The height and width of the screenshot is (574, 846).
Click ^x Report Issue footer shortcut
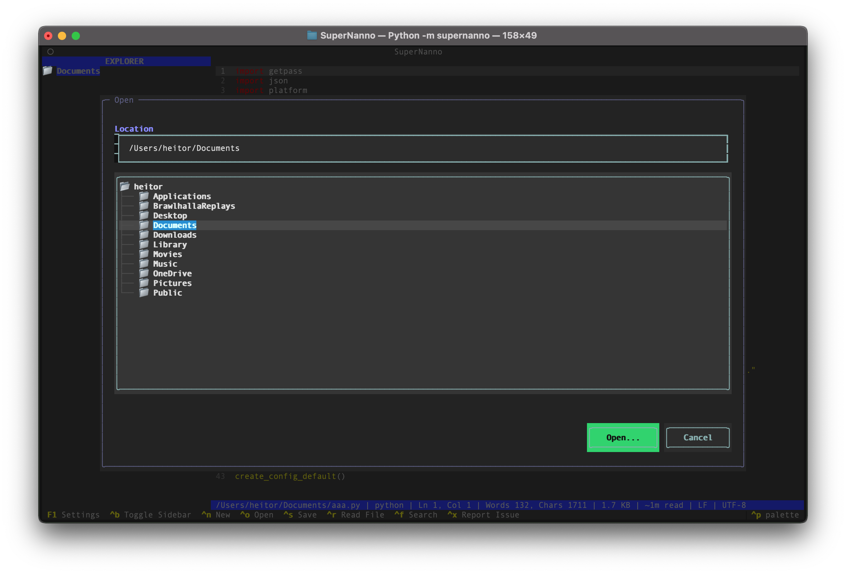tap(483, 515)
